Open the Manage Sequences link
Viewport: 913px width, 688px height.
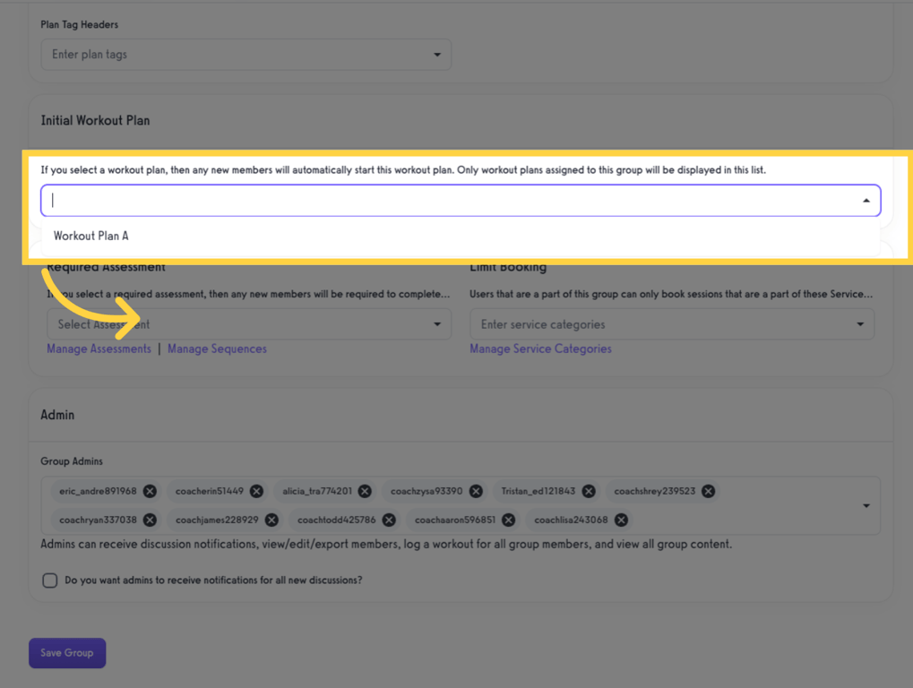pyautogui.click(x=217, y=348)
